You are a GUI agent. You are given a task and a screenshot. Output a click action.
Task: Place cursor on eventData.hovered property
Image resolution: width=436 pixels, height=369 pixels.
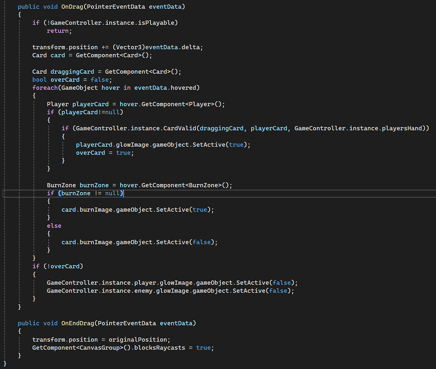185,88
